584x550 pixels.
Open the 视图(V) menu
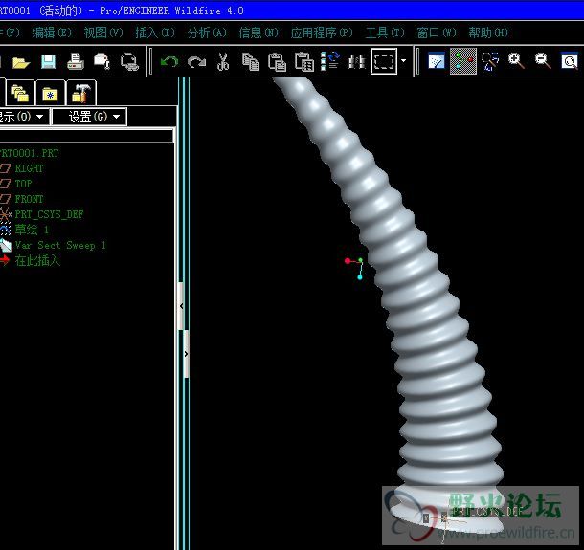[103, 33]
